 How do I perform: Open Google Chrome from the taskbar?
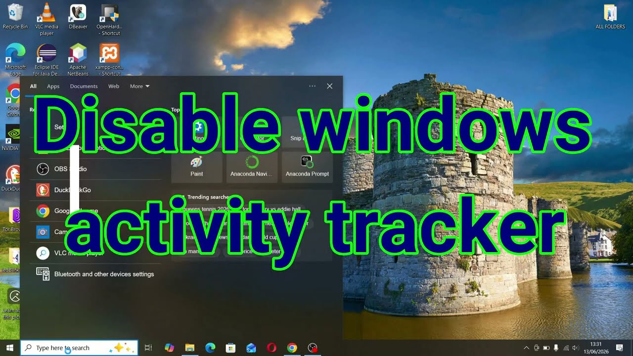click(x=292, y=348)
